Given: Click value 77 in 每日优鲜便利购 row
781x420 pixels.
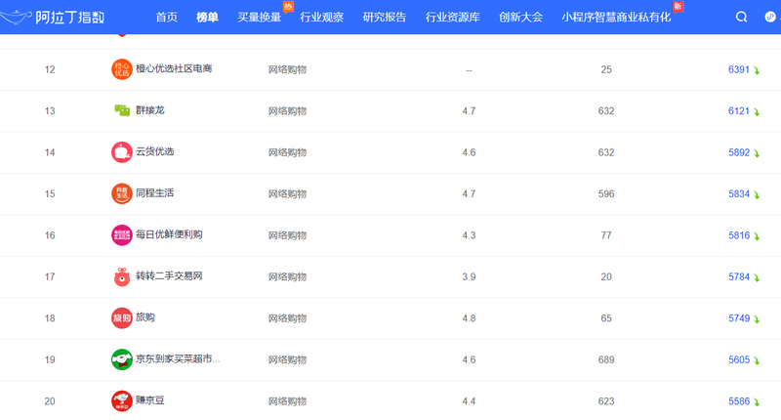Looking at the screenshot, I should (606, 235).
